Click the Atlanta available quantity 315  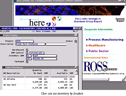[x=66, y=79]
